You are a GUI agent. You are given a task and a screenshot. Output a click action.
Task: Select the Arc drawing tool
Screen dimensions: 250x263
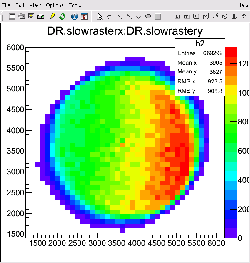tap(110, 16)
